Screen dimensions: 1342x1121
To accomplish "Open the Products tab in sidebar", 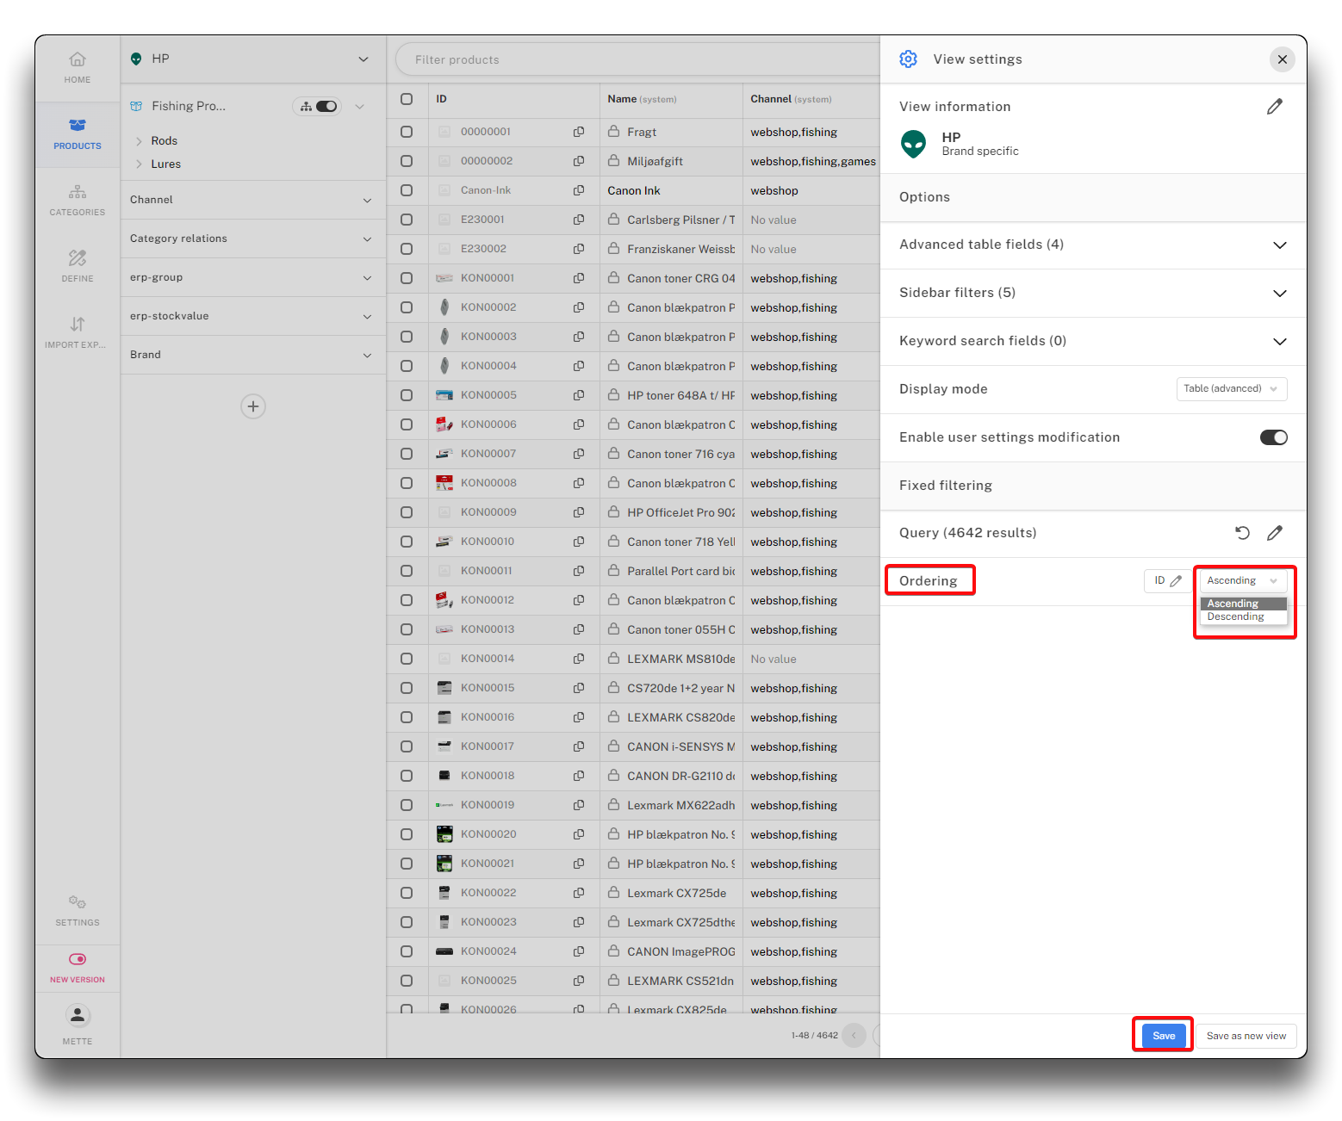I will [x=78, y=133].
